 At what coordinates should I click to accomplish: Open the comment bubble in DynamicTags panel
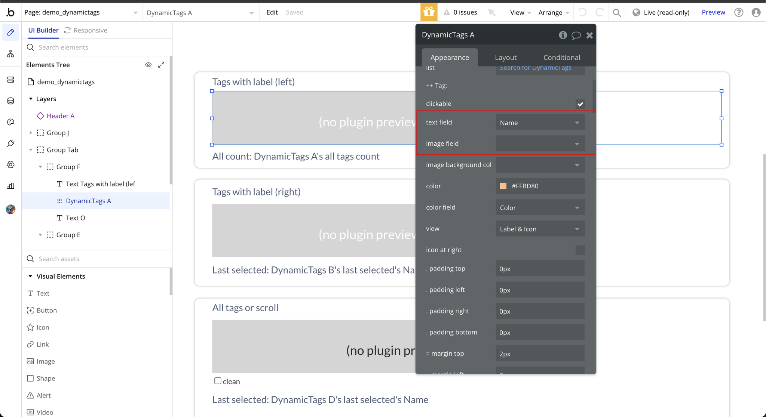576,35
